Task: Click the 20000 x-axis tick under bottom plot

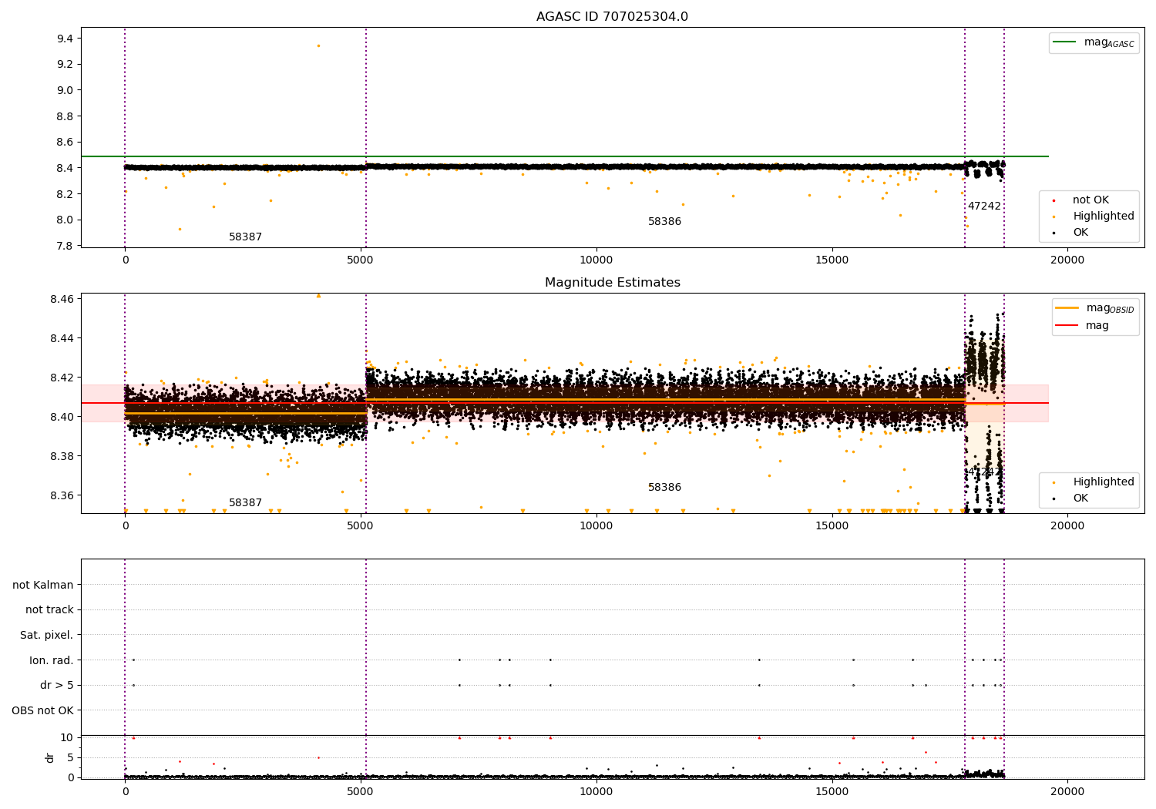Action: tap(1067, 791)
